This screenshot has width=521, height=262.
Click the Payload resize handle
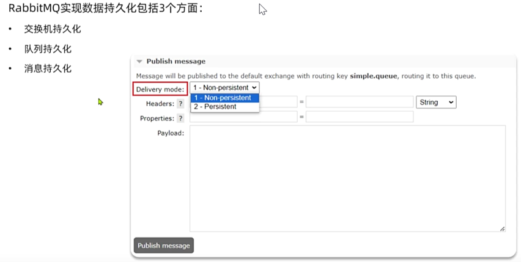503,228
